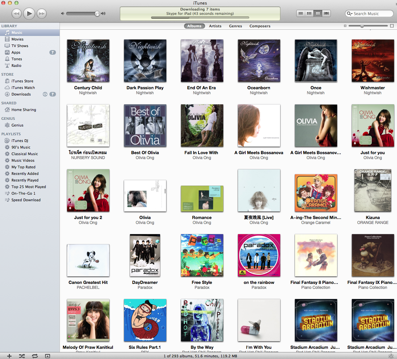Select the Classical Music playlist
This screenshot has width=397, height=359.
[x=30, y=154]
